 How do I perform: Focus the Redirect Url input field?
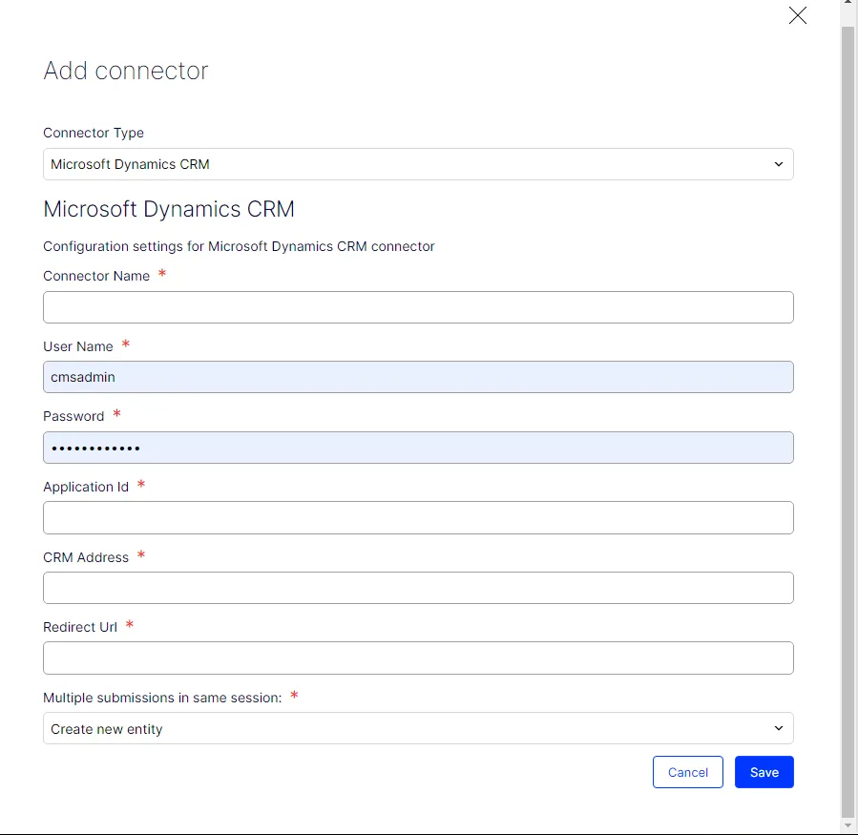pos(418,658)
